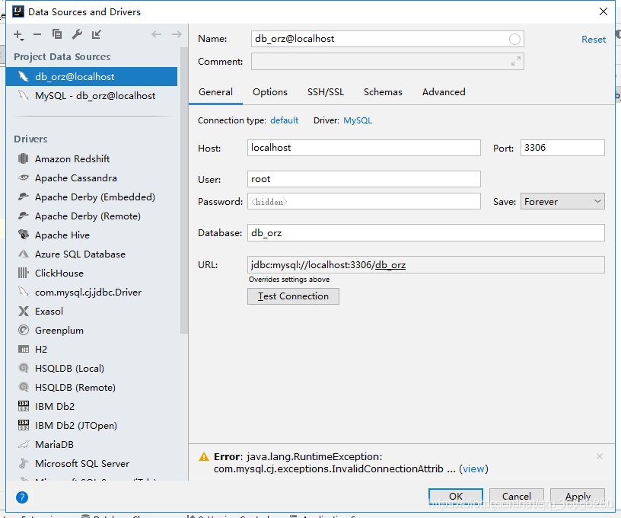Image resolution: width=621 pixels, height=518 pixels.
Task: Focus the Database input field
Action: pyautogui.click(x=425, y=232)
